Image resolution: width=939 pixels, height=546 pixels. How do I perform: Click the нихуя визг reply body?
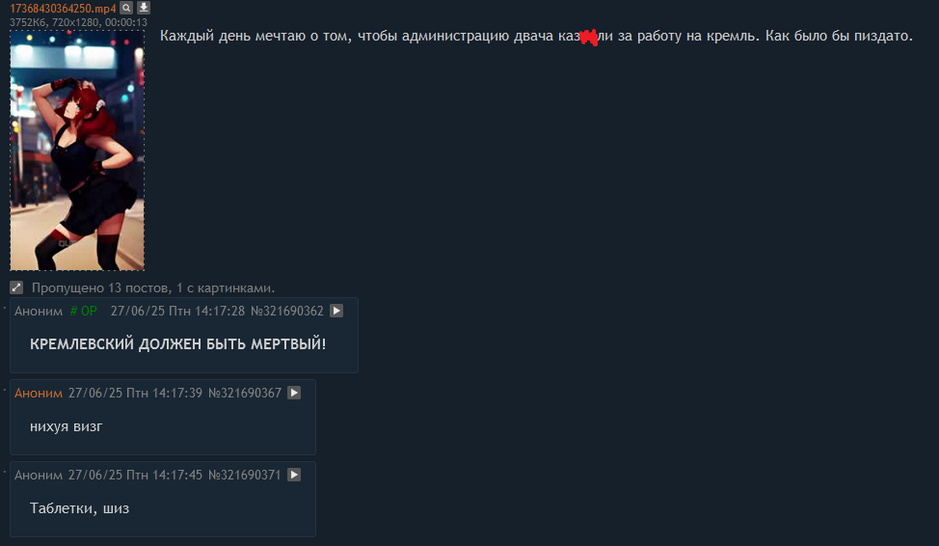pos(67,426)
